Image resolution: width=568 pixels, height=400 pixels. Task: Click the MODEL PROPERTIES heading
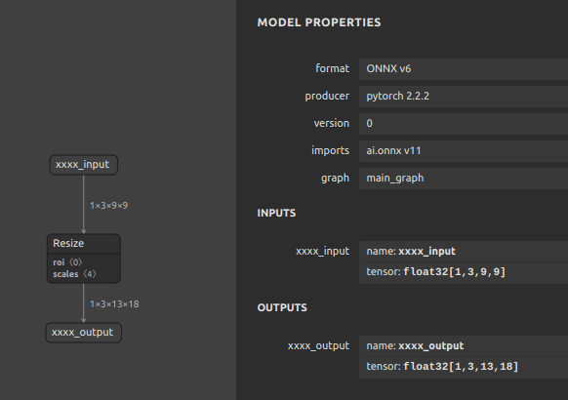pyautogui.click(x=319, y=22)
